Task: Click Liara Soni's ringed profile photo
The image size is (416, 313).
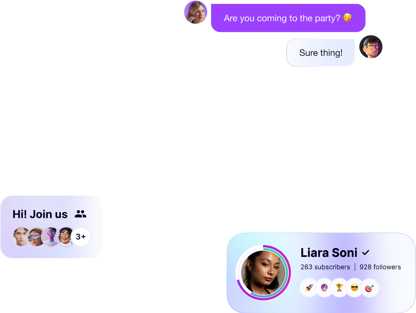Action: pyautogui.click(x=263, y=273)
